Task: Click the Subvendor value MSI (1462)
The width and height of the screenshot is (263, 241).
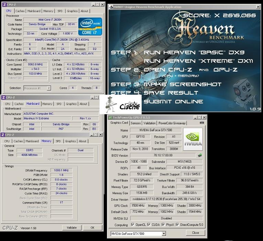Action: [185, 161]
